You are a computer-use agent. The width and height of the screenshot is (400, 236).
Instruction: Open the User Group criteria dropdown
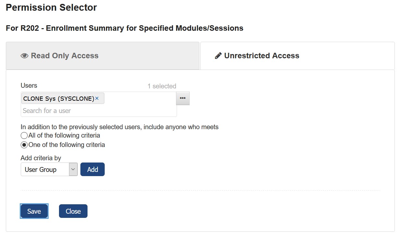(x=49, y=169)
